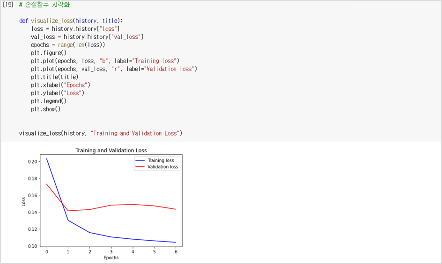
Task: Click the x-axis tick label 2
Action: click(x=90, y=252)
